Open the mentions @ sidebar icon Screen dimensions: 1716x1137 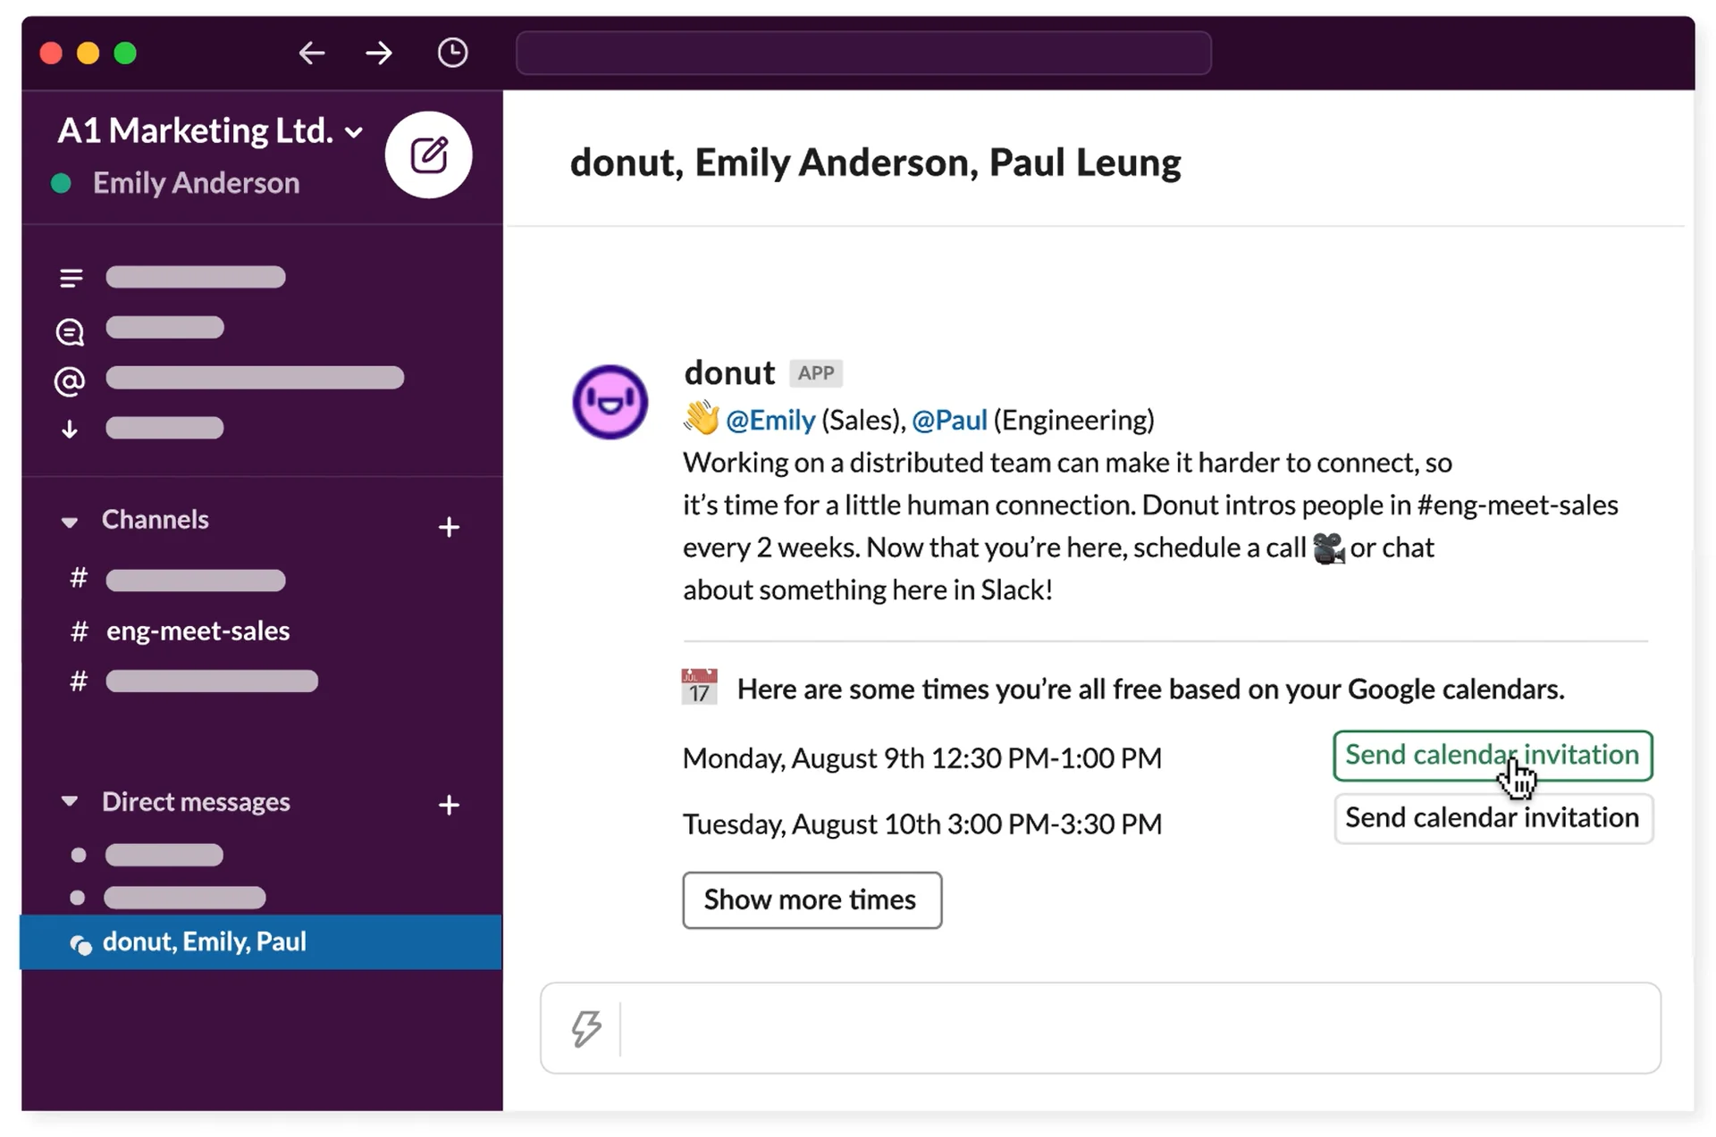pyautogui.click(x=70, y=381)
